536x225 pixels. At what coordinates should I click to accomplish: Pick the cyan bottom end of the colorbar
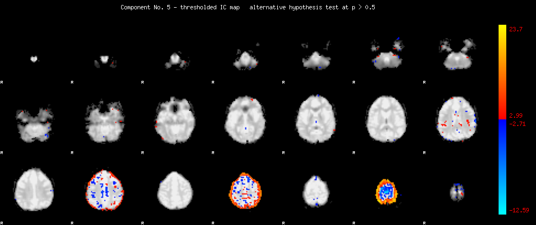coord(502,209)
